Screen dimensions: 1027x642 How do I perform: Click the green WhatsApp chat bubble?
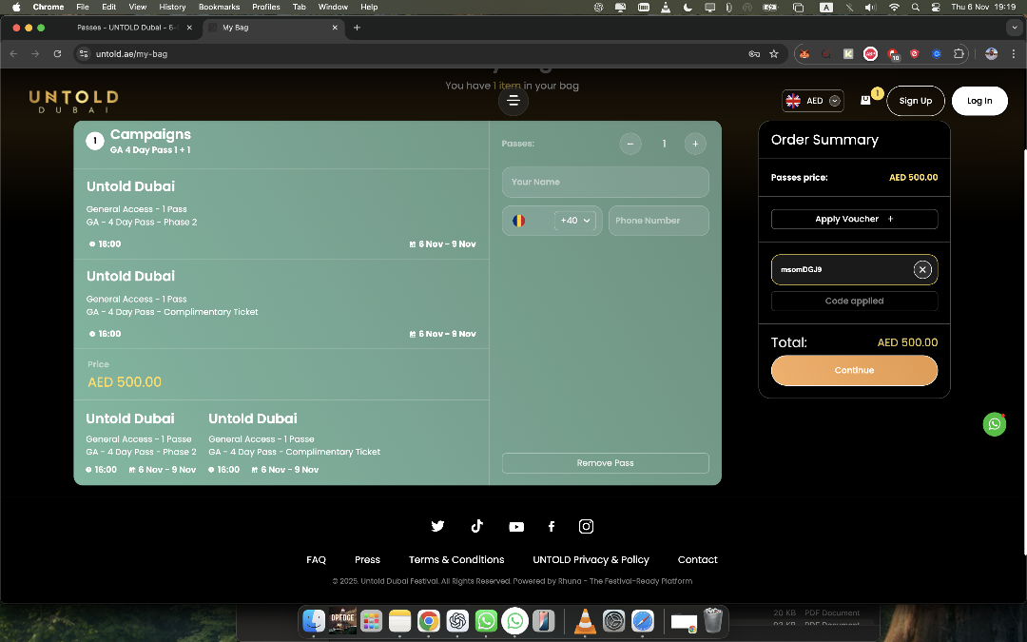994,424
